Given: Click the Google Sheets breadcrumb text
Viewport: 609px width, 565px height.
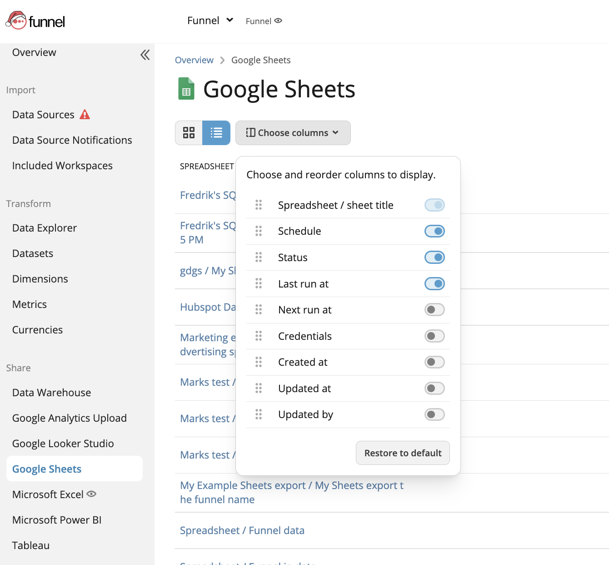Looking at the screenshot, I should (261, 60).
